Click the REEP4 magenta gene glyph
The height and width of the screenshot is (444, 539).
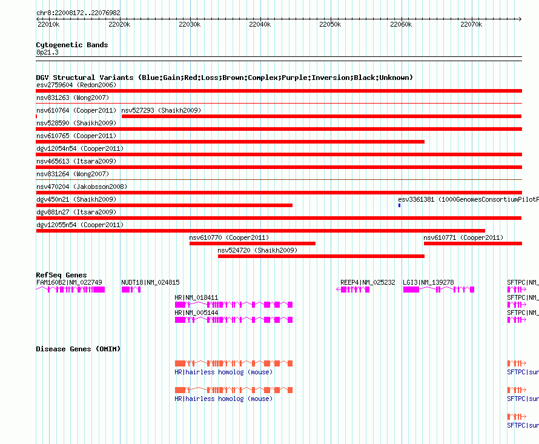point(352,290)
